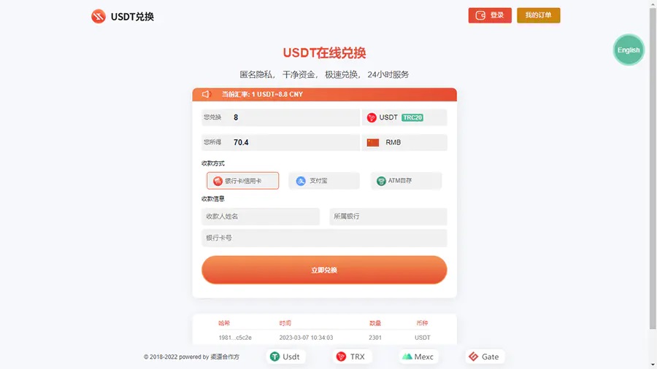Click the Gate logo in footer

click(x=474, y=357)
